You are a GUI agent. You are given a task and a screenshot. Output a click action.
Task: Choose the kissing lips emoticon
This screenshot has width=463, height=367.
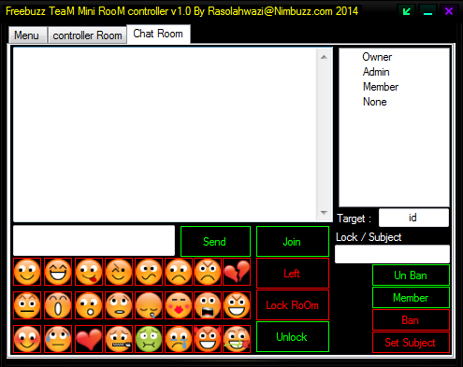(x=179, y=305)
